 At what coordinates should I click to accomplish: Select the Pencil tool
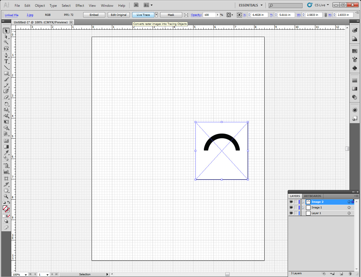[x=6, y=85]
